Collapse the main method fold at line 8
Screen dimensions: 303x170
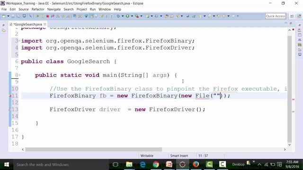coord(19,75)
